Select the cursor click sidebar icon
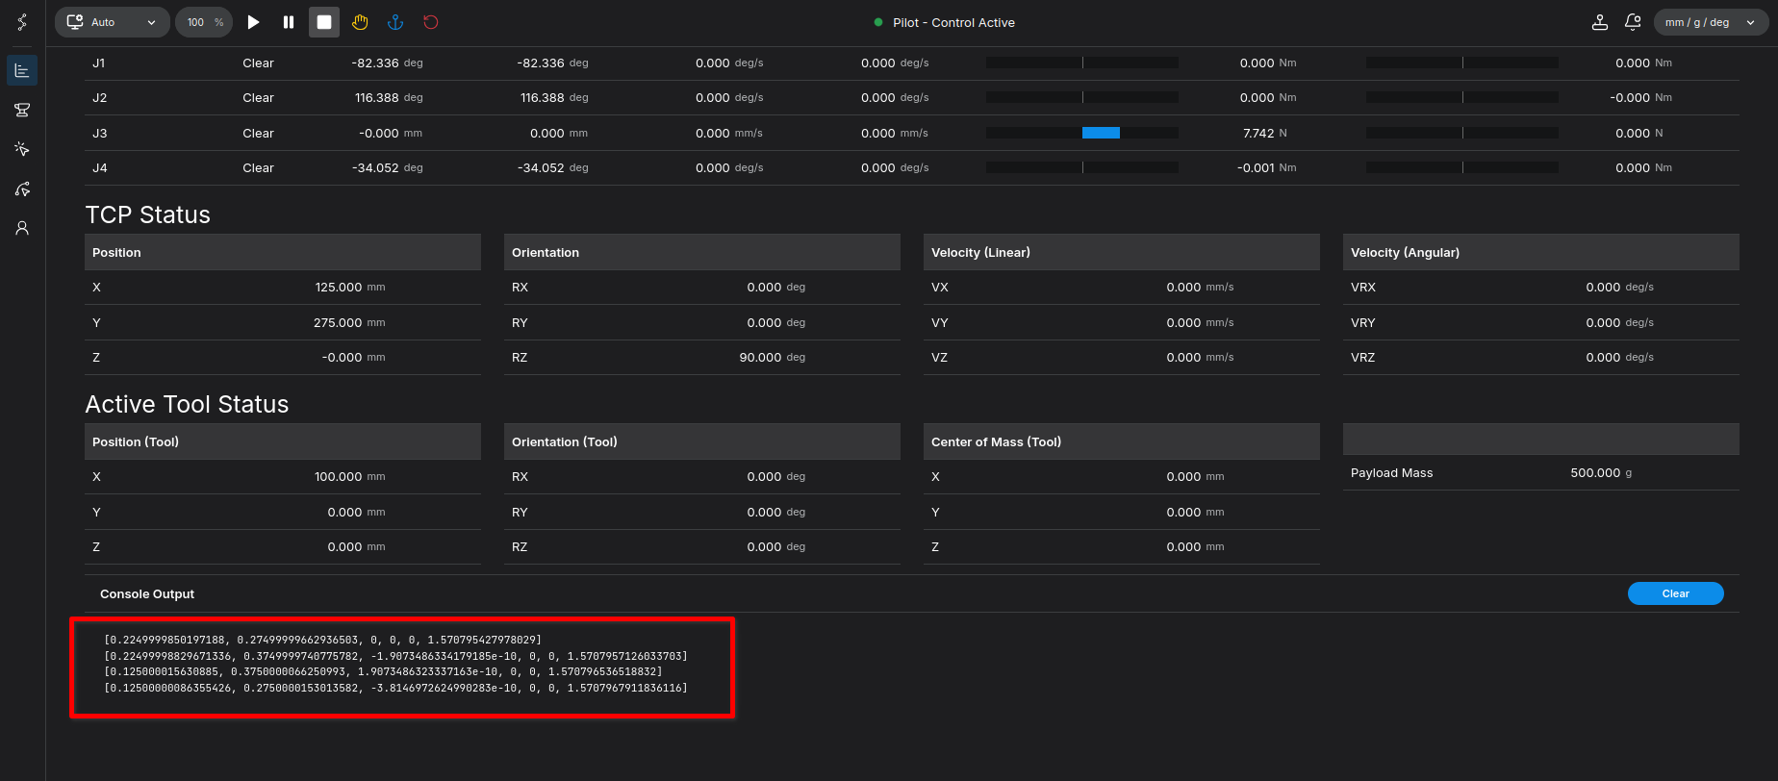The height and width of the screenshot is (781, 1778). point(22,149)
